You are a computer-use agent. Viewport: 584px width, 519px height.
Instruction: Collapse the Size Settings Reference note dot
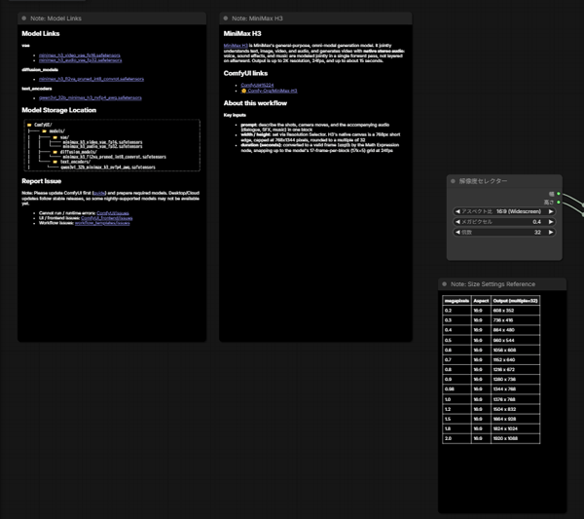tap(445, 284)
